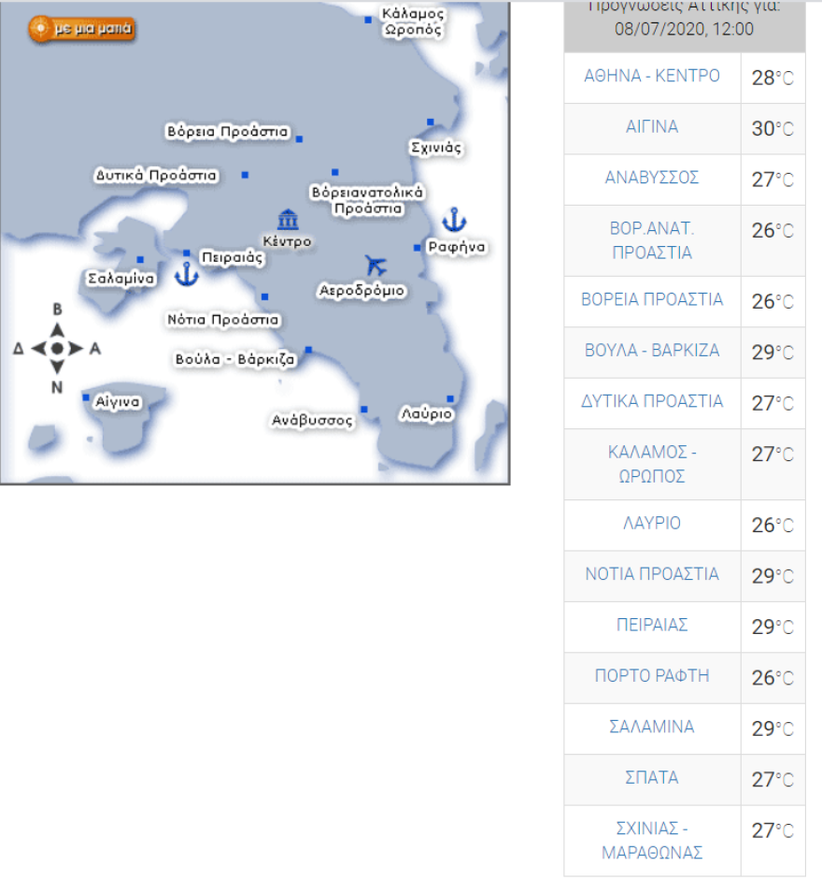The image size is (822, 880).
Task: Click the anchor icon below Πειραιάς on map
Action: (x=187, y=275)
